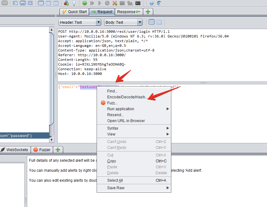
Task: Expand the Save Raw submenu arrow
Action: coord(168,188)
